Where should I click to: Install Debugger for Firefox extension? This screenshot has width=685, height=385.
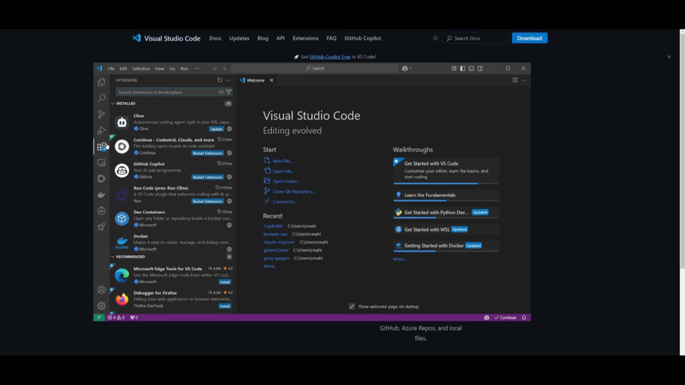click(225, 306)
